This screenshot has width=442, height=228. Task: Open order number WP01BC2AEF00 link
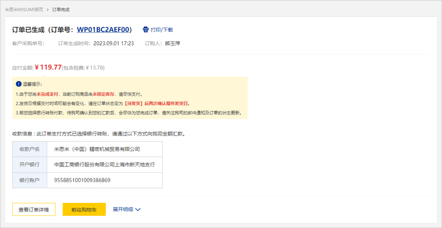(103, 30)
